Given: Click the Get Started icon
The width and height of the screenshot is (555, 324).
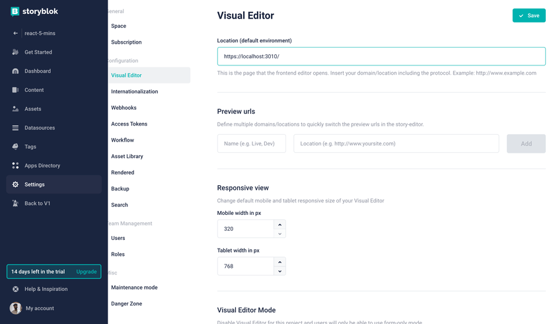Looking at the screenshot, I should pyautogui.click(x=15, y=52).
